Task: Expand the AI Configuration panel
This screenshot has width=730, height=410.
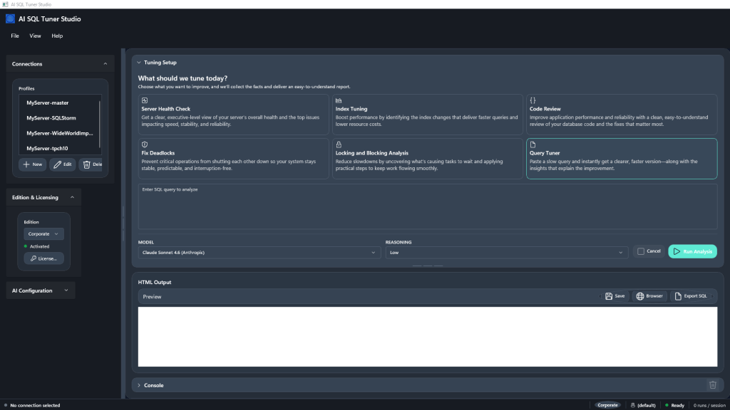Action: click(66, 290)
